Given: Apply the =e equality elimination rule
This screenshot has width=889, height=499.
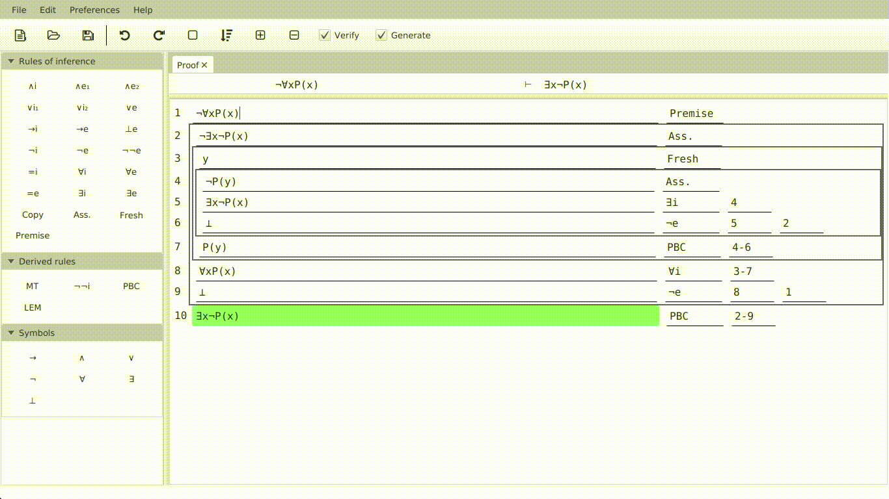Looking at the screenshot, I should tap(33, 194).
